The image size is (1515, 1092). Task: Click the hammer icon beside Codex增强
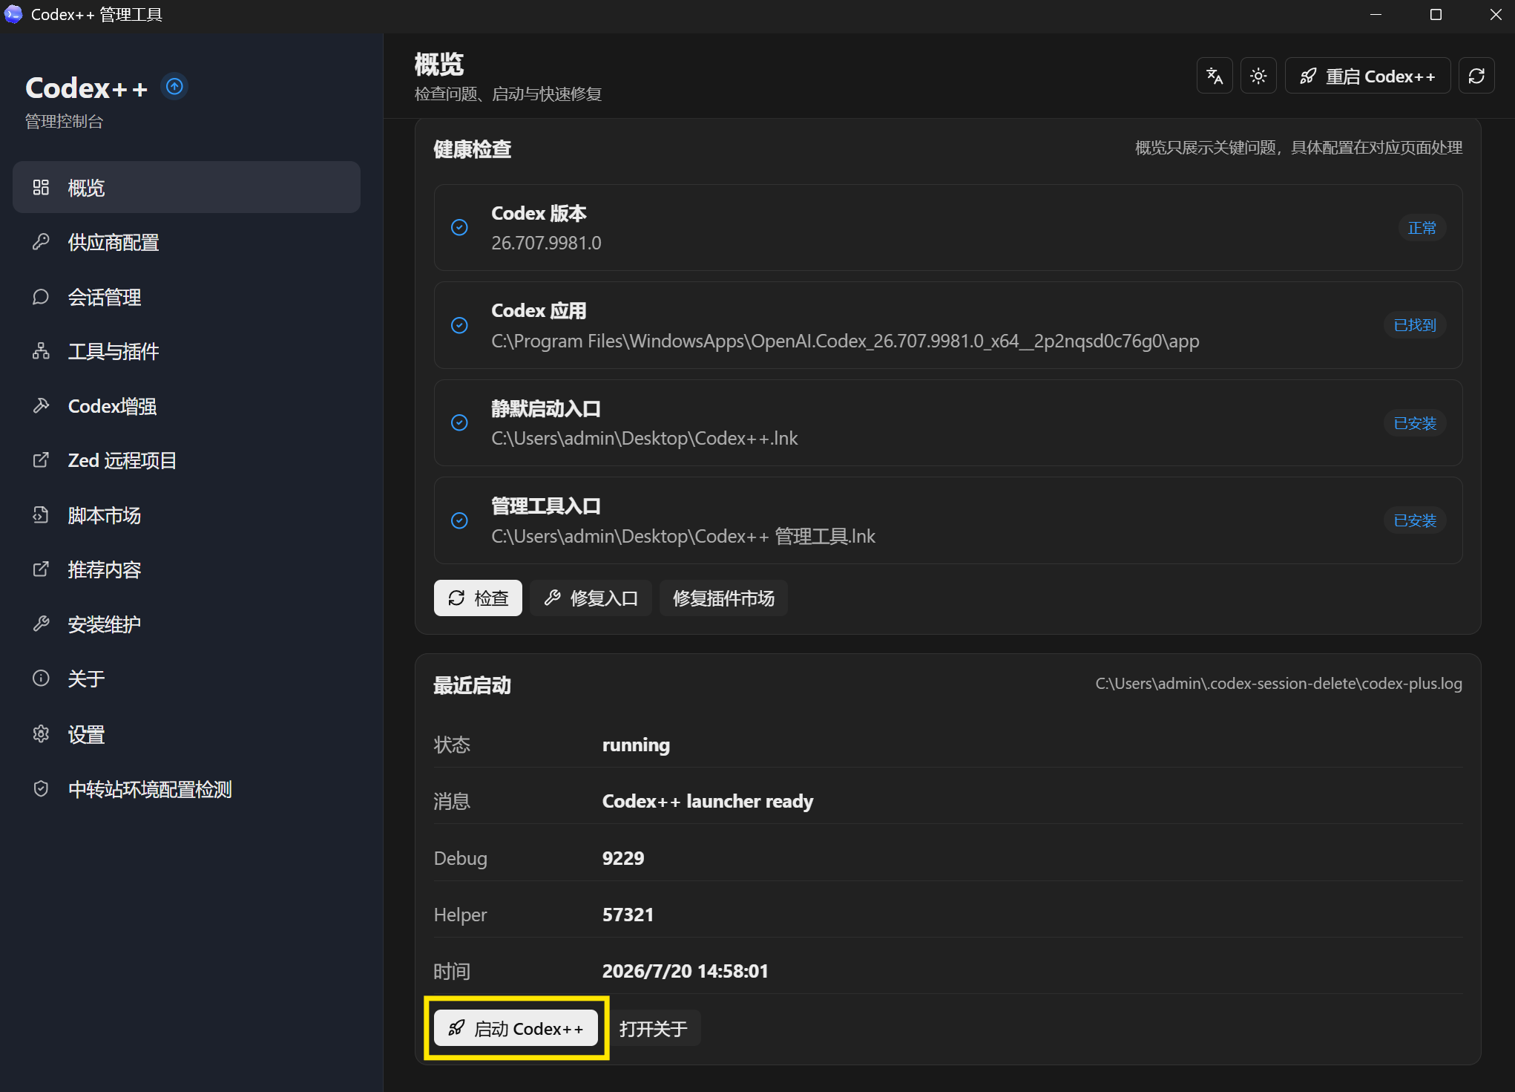coord(41,406)
